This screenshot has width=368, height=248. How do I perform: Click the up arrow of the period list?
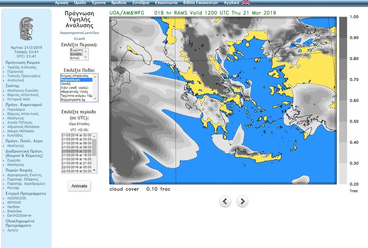(94, 136)
